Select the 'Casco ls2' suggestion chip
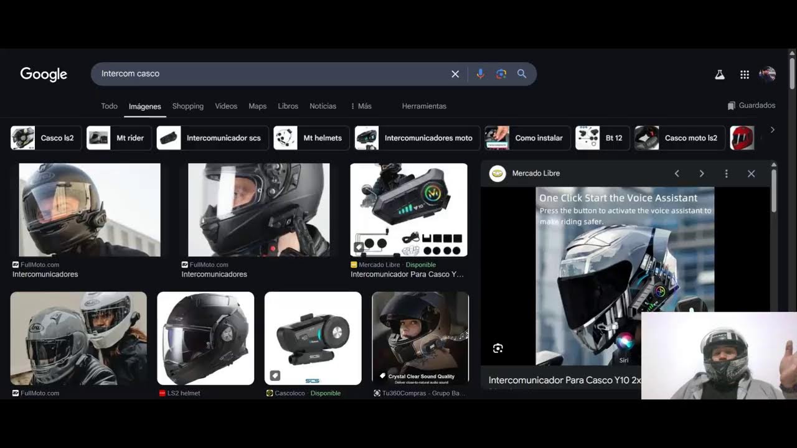The width and height of the screenshot is (797, 448). [x=46, y=138]
